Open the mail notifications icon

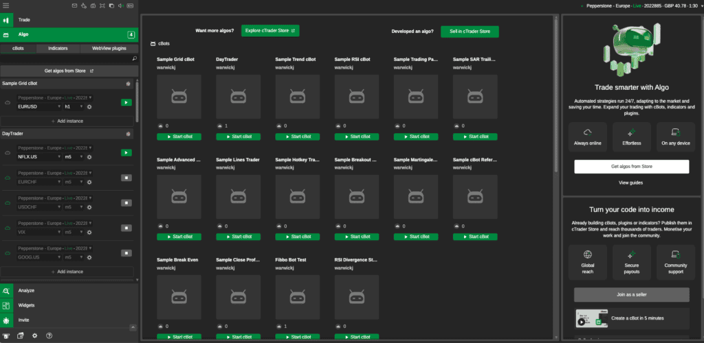pos(75,5)
